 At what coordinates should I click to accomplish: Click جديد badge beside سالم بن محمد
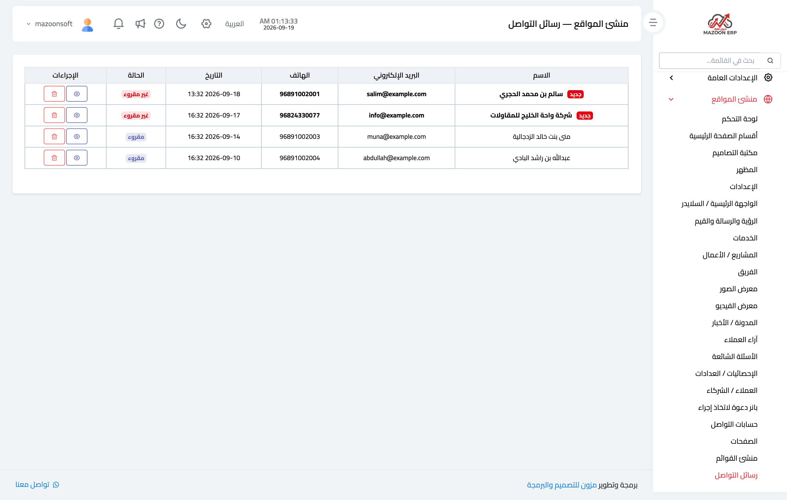click(575, 95)
